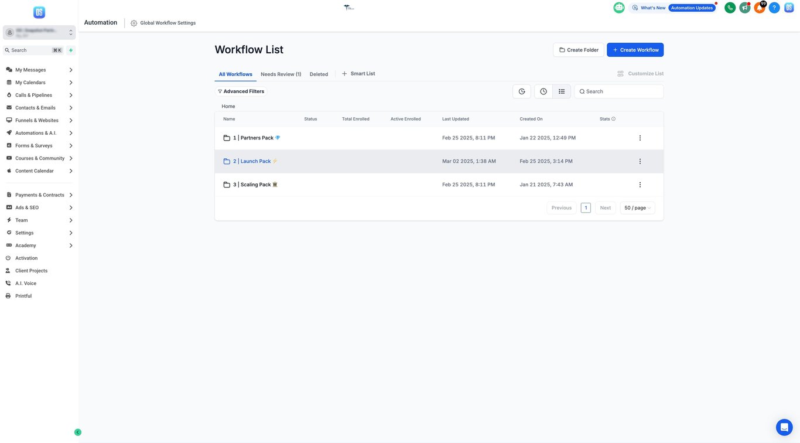Click the Printful printer icon
Image resolution: width=800 pixels, height=443 pixels.
click(x=8, y=296)
